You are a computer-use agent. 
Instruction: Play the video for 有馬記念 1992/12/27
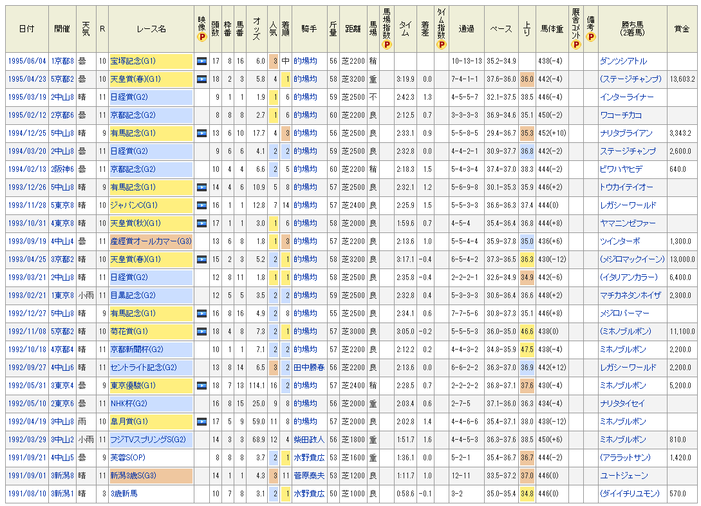pyautogui.click(x=201, y=314)
